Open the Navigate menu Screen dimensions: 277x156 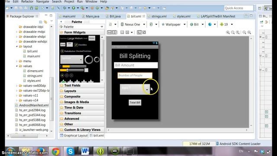tap(42, 2)
